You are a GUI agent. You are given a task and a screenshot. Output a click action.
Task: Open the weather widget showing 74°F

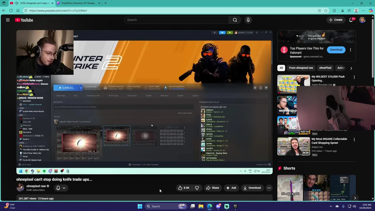tap(10, 206)
